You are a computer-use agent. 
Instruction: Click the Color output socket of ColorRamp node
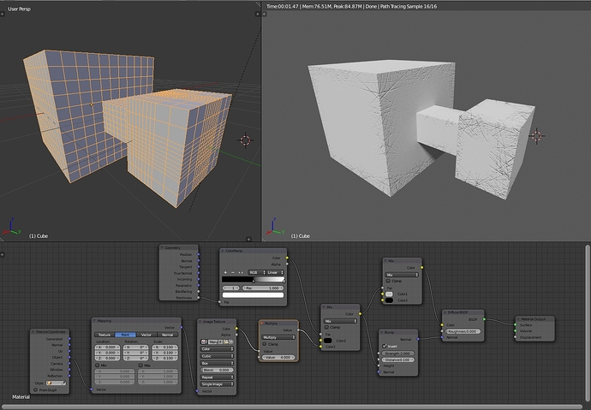click(x=287, y=258)
